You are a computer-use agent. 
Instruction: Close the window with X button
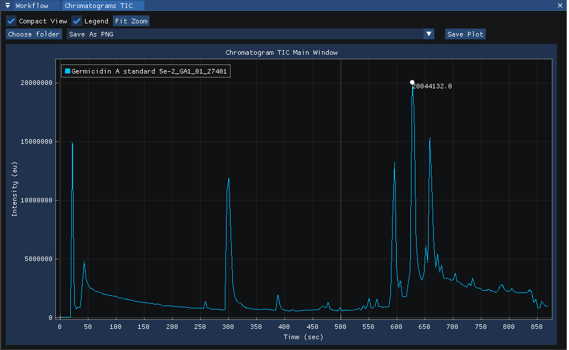(560, 6)
